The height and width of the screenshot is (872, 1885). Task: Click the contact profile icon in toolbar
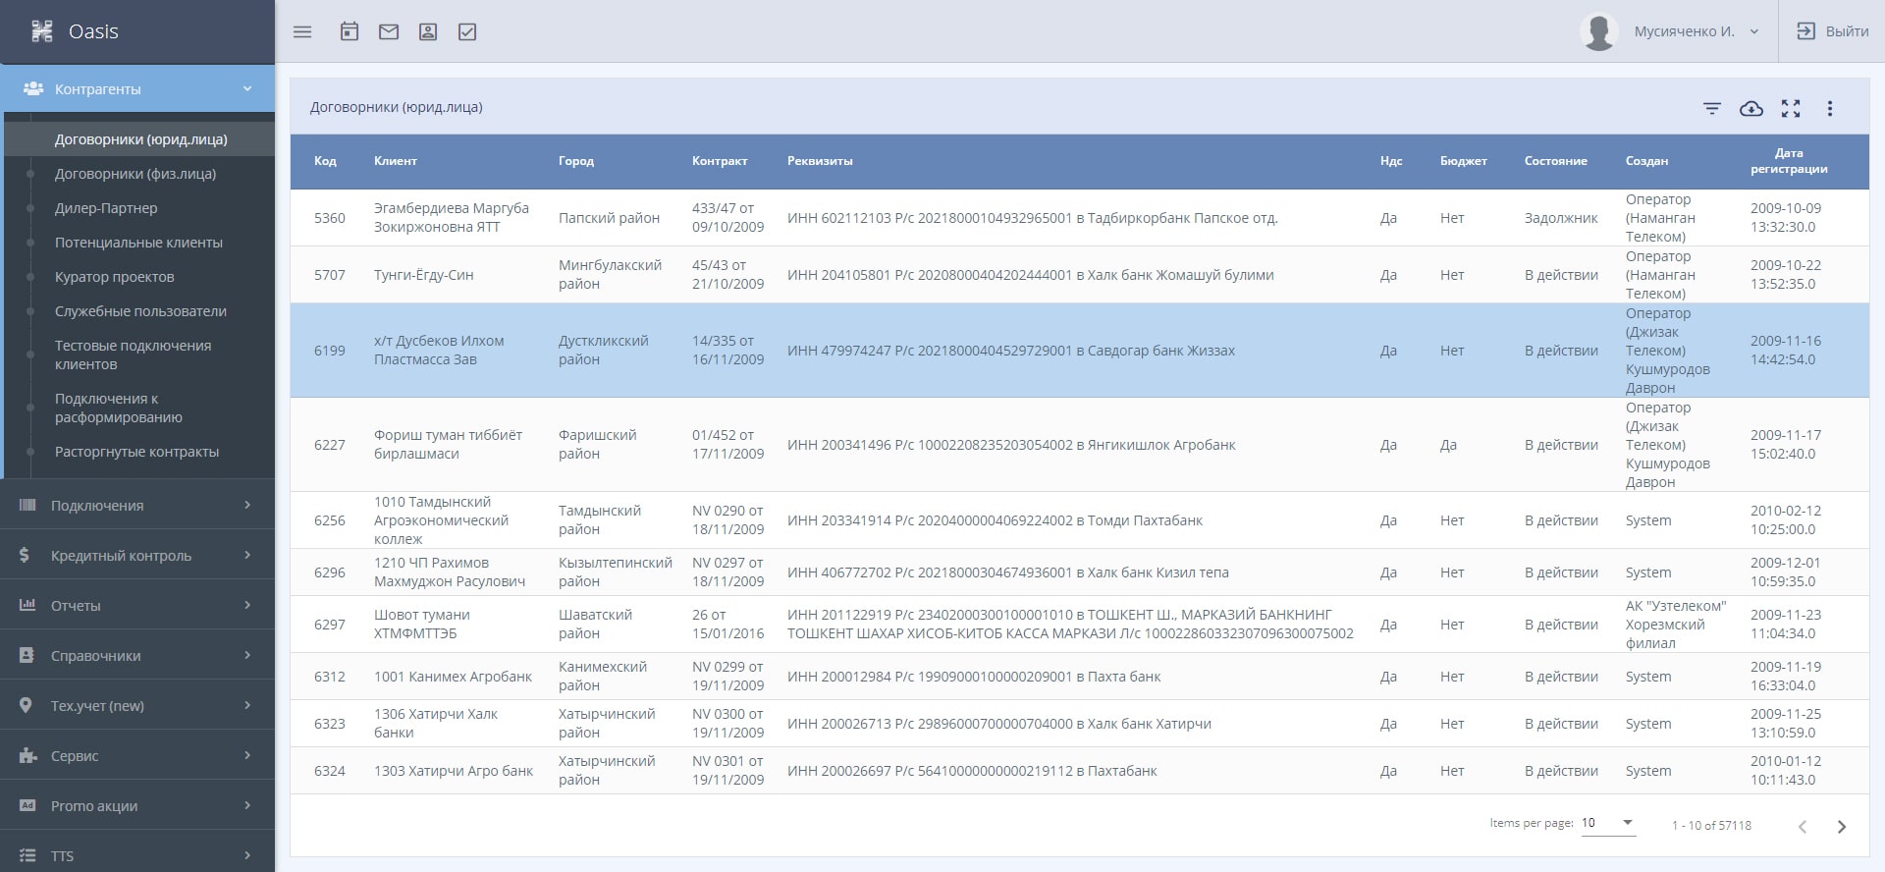tap(428, 32)
